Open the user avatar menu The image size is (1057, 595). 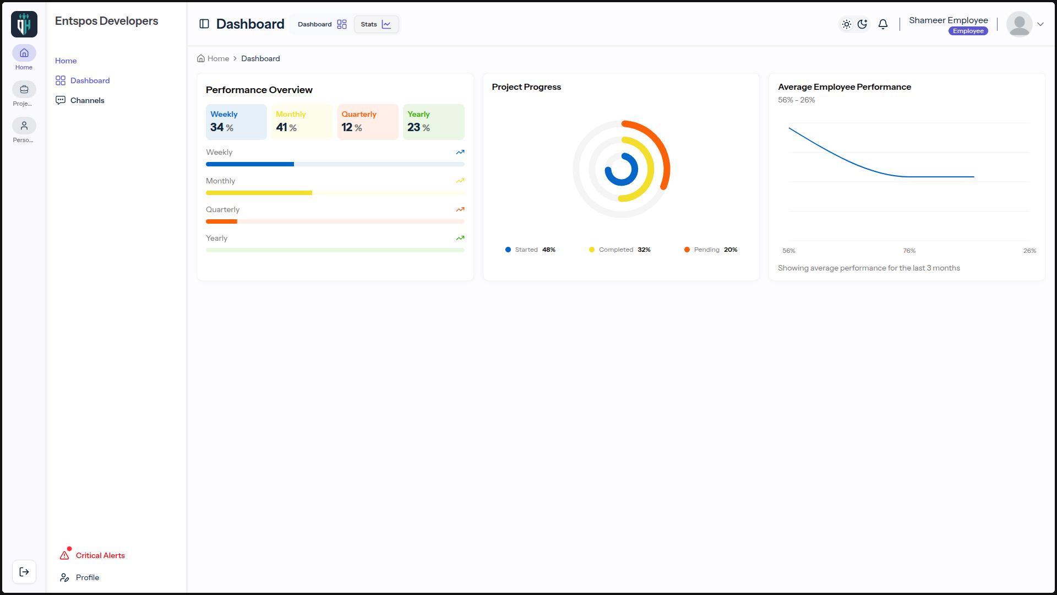pyautogui.click(x=1020, y=24)
